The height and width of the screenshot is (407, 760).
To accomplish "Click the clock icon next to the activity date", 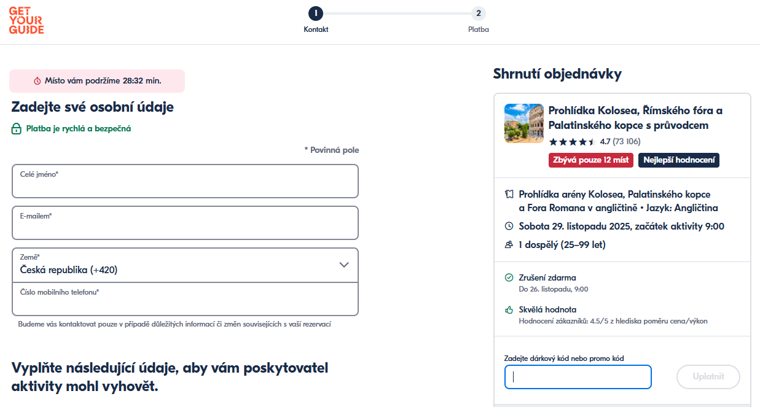I will (510, 226).
